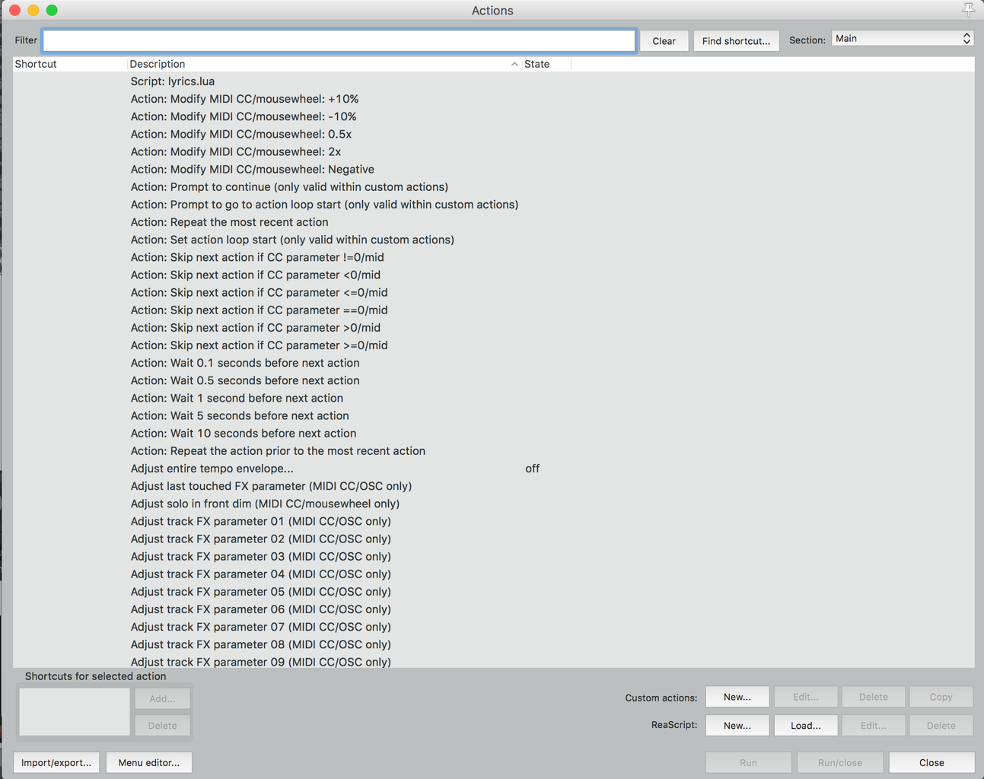Load a ReaScript file

805,726
